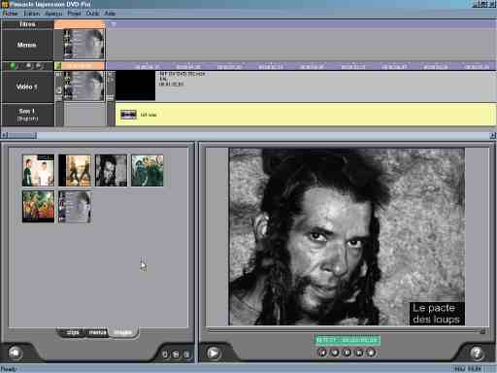
Task: Select the black-and-white dreadlocks man thumbnail
Action: (x=111, y=170)
